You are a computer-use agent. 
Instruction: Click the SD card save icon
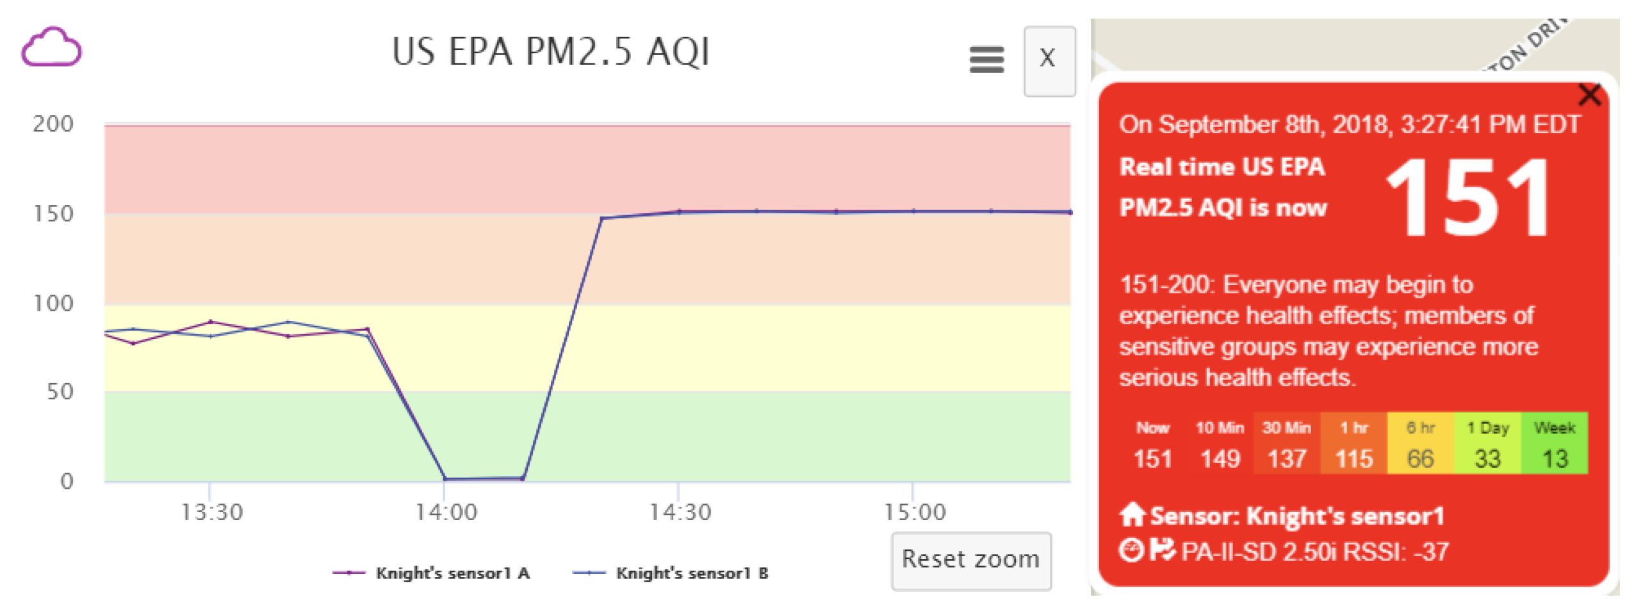pyautogui.click(x=1162, y=550)
